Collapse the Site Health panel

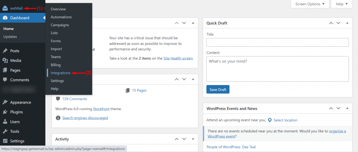pos(193,23)
